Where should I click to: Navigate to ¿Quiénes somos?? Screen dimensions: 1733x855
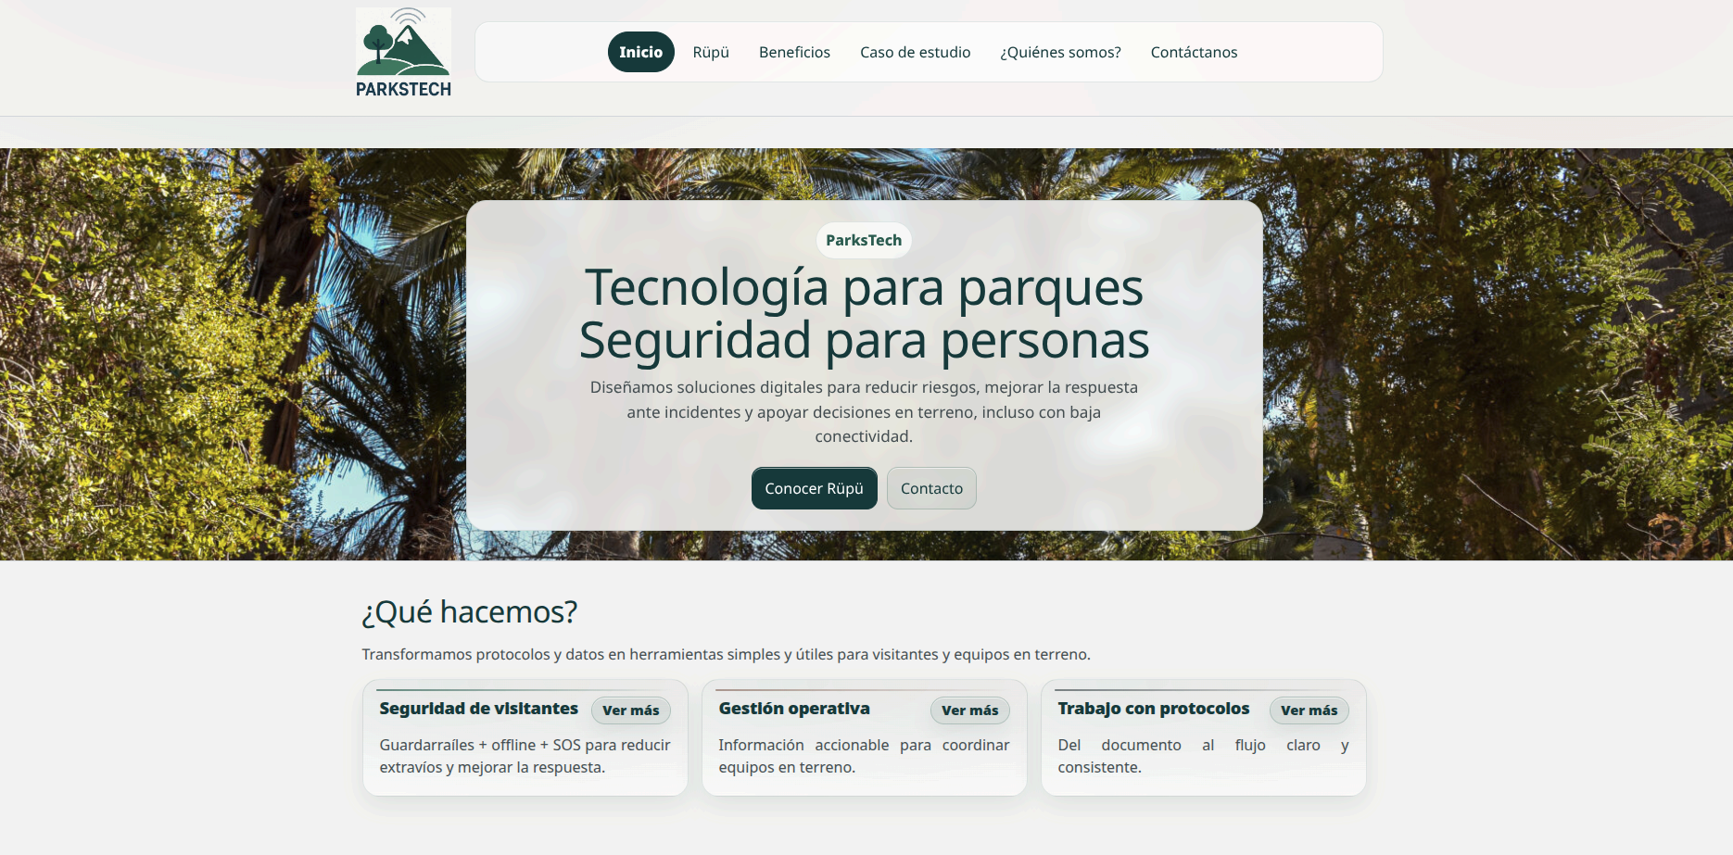pos(1060,52)
